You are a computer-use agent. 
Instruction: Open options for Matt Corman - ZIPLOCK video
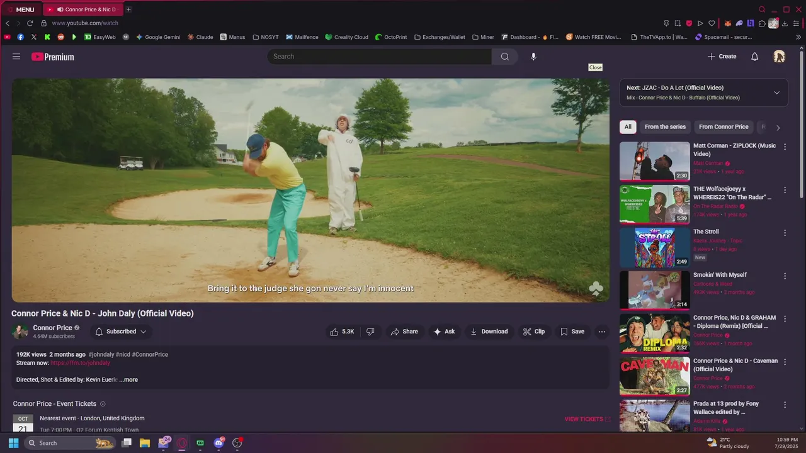(x=785, y=147)
